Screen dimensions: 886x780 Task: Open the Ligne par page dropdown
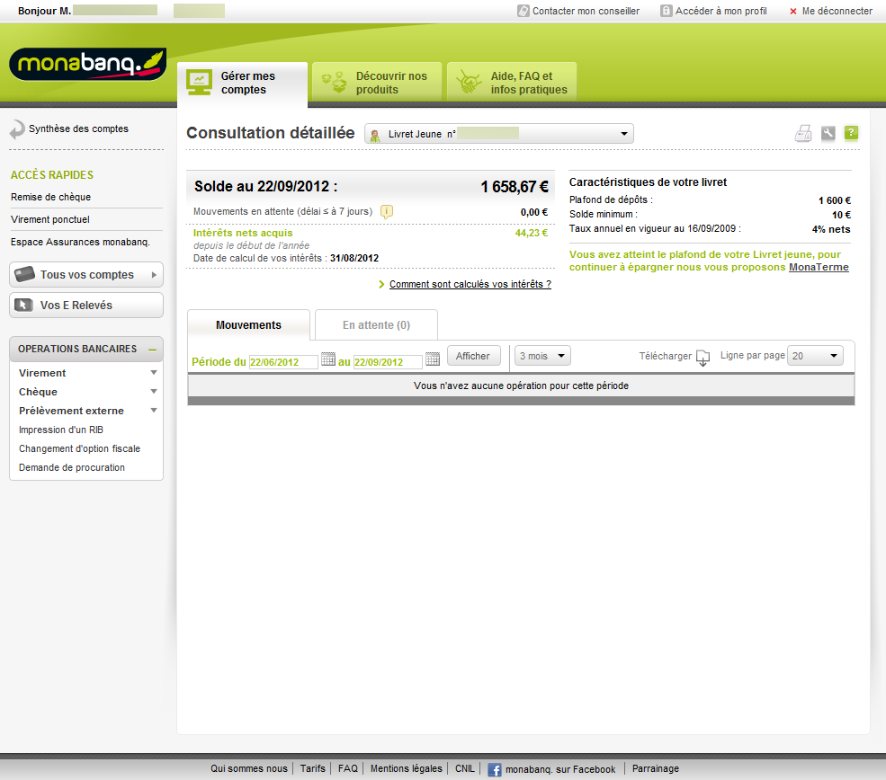coord(813,355)
